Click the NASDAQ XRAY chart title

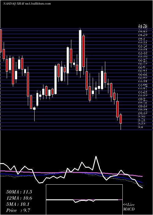point(27,4)
